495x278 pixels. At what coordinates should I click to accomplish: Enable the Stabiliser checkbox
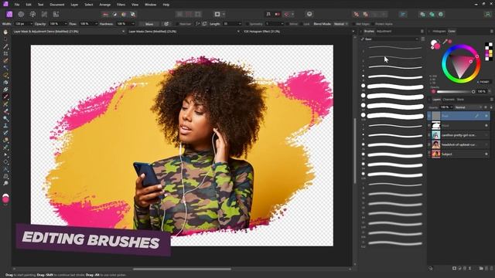(177, 24)
